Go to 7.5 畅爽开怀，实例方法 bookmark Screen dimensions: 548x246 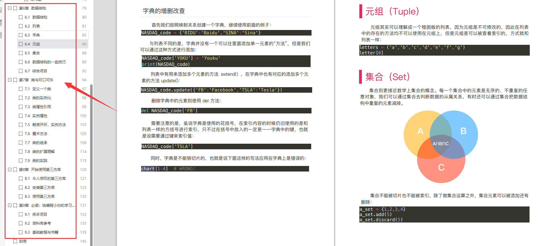(x=45, y=125)
